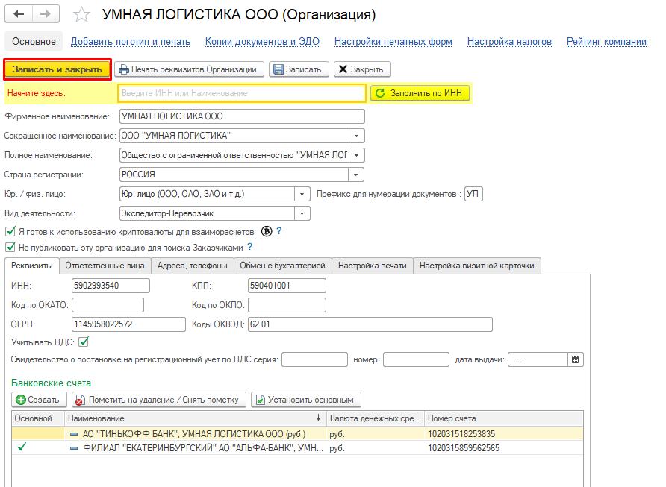Go forward with the right arrow button

pyautogui.click(x=46, y=14)
